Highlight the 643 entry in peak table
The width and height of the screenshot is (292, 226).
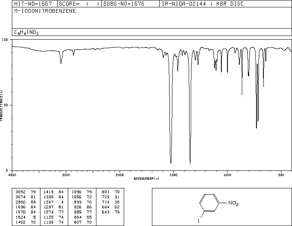[106, 212]
